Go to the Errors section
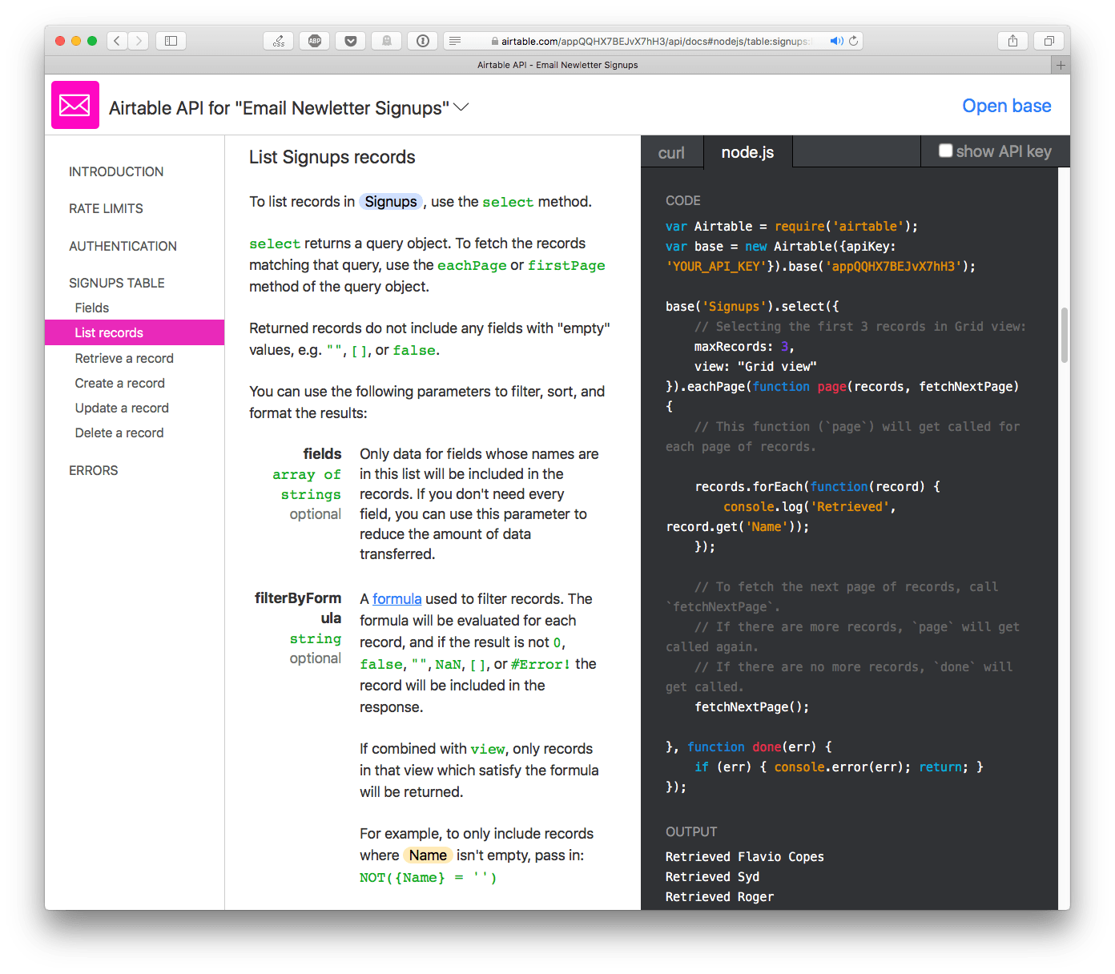This screenshot has width=1115, height=974. (x=93, y=470)
